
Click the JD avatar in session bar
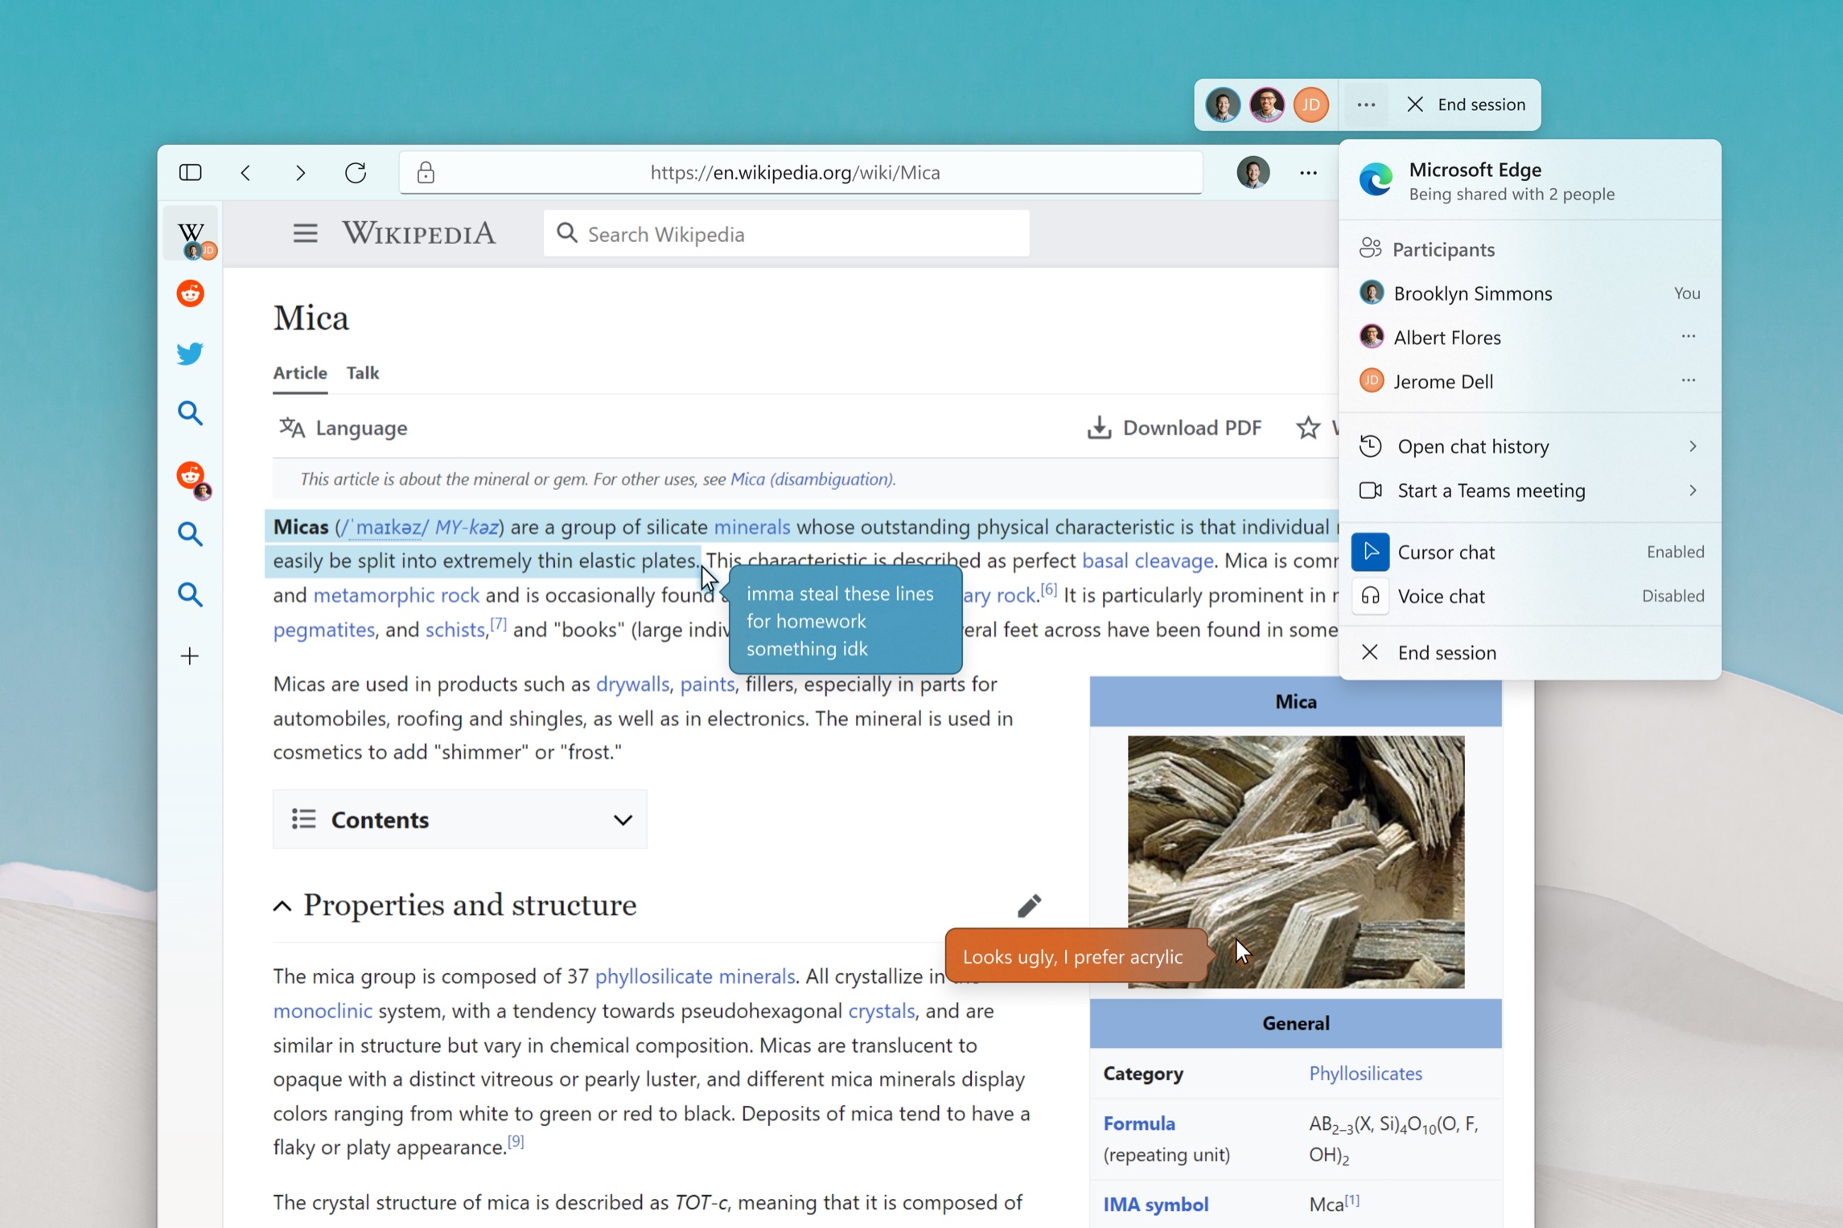[1311, 105]
